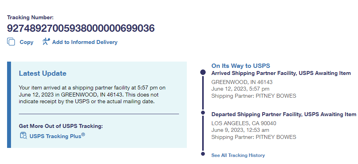Click the timeline dot for the Greenwood arrival
Image resolution: width=358 pixels, height=164 pixels.
click(203, 73)
